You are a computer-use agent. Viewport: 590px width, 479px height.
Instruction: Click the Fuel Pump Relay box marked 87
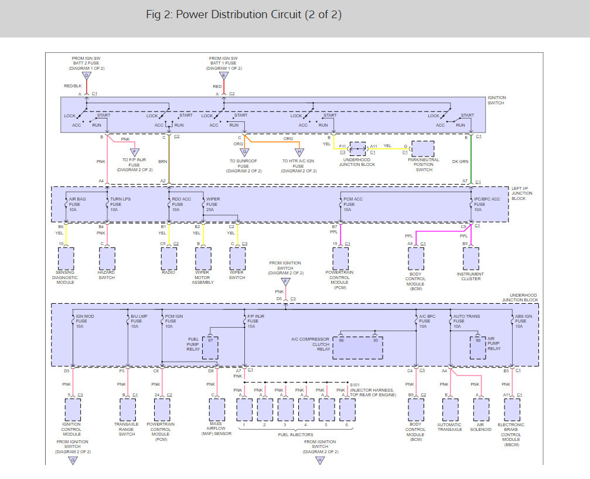(210, 348)
